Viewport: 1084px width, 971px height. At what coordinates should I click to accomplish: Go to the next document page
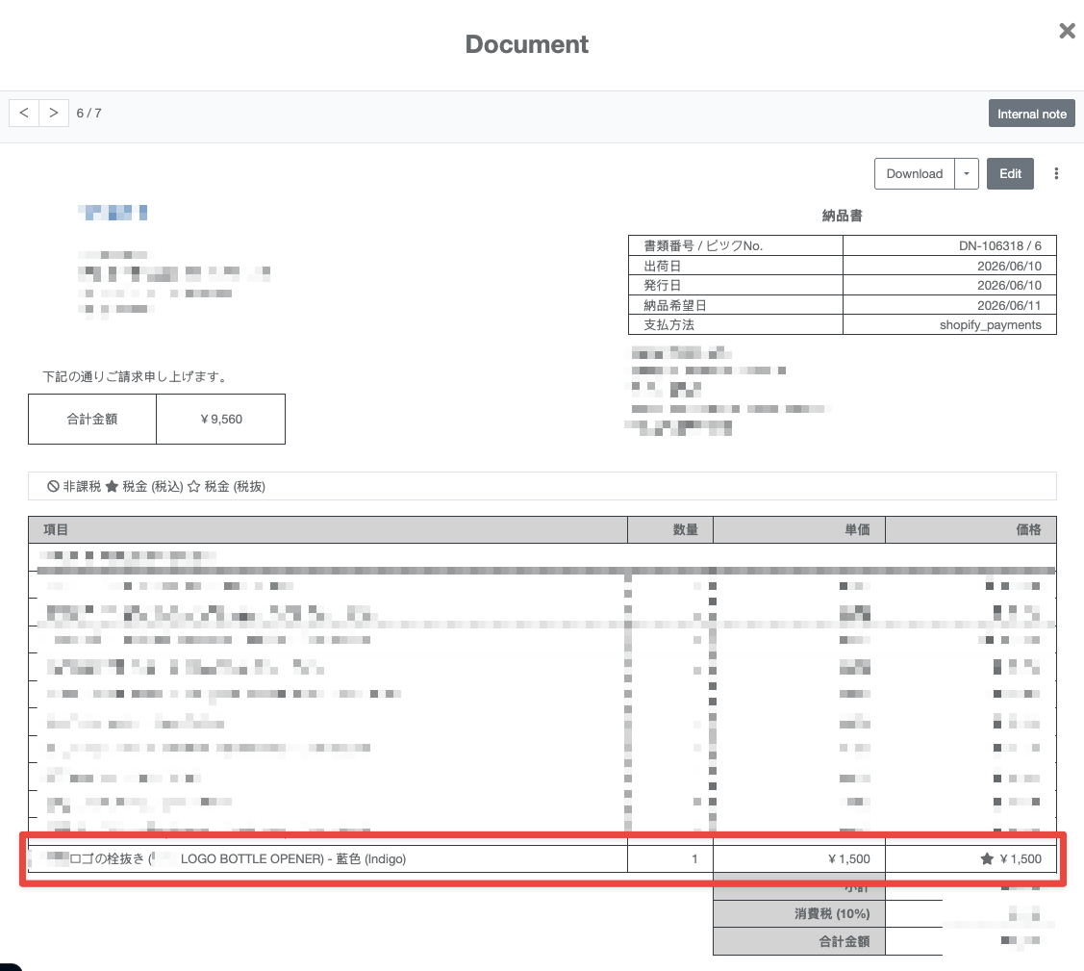[54, 113]
